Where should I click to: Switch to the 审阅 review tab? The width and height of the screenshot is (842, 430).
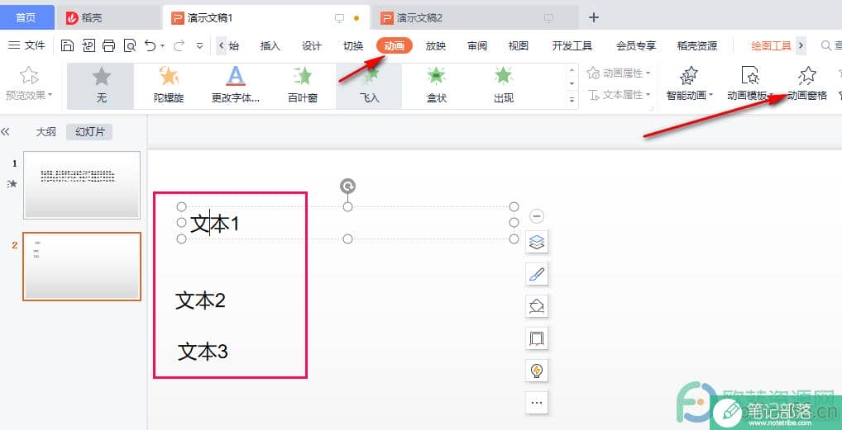pyautogui.click(x=477, y=46)
